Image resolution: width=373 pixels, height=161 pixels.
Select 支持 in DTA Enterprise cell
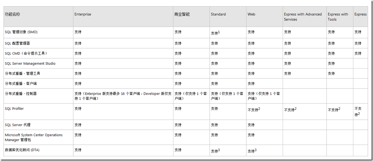coord(78,150)
